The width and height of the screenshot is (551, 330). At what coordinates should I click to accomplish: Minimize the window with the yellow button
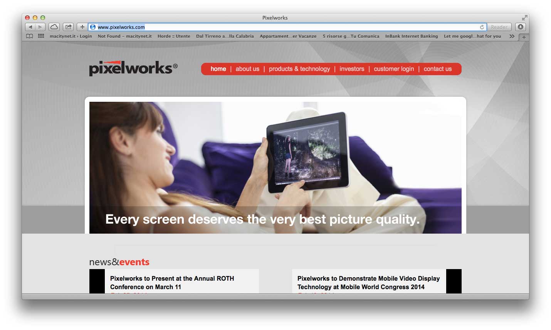coord(35,18)
